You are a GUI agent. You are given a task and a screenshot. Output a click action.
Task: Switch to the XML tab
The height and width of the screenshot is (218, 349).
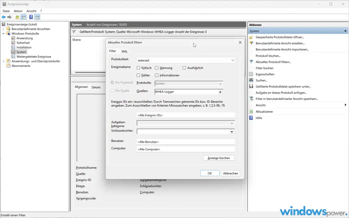(x=125, y=52)
